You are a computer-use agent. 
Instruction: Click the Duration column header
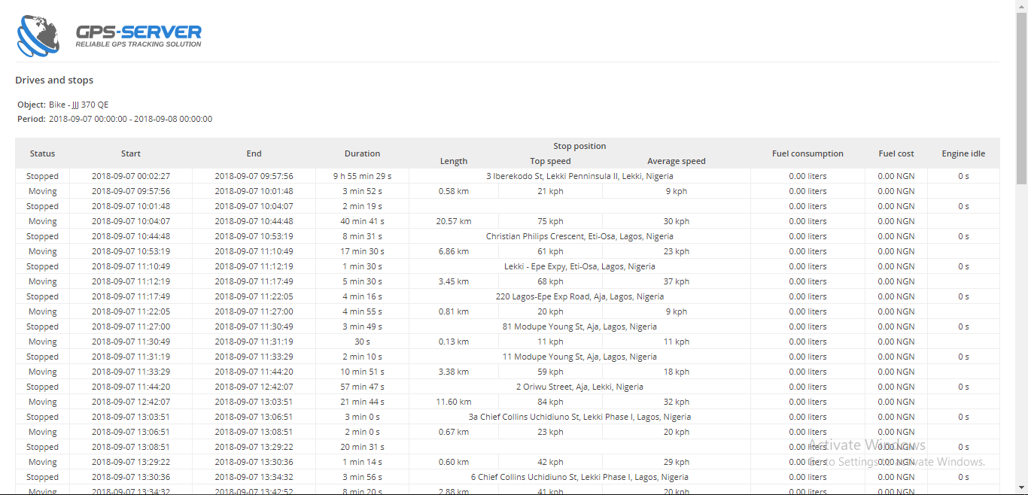362,153
